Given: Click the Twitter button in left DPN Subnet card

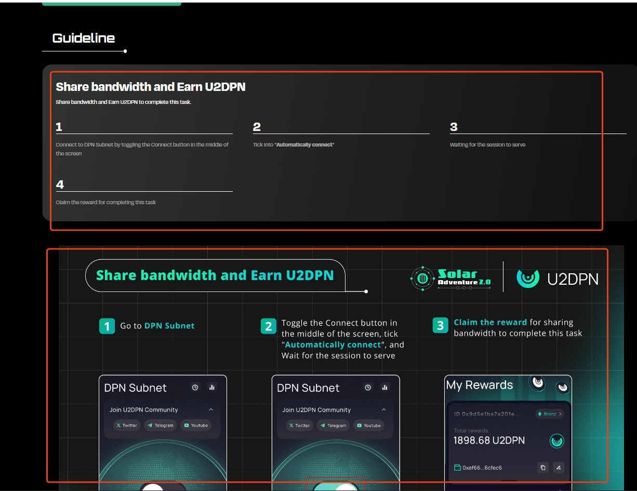Looking at the screenshot, I should pos(126,426).
